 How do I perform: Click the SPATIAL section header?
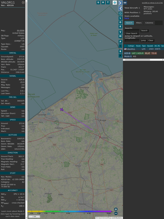pyautogui.click(x=13, y=53)
